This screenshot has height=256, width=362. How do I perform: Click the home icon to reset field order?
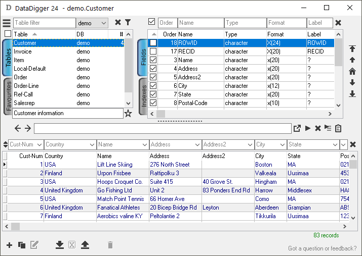[352, 71]
